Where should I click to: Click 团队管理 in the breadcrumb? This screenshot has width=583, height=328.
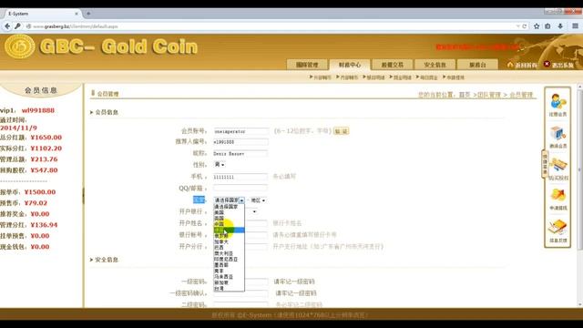point(489,95)
